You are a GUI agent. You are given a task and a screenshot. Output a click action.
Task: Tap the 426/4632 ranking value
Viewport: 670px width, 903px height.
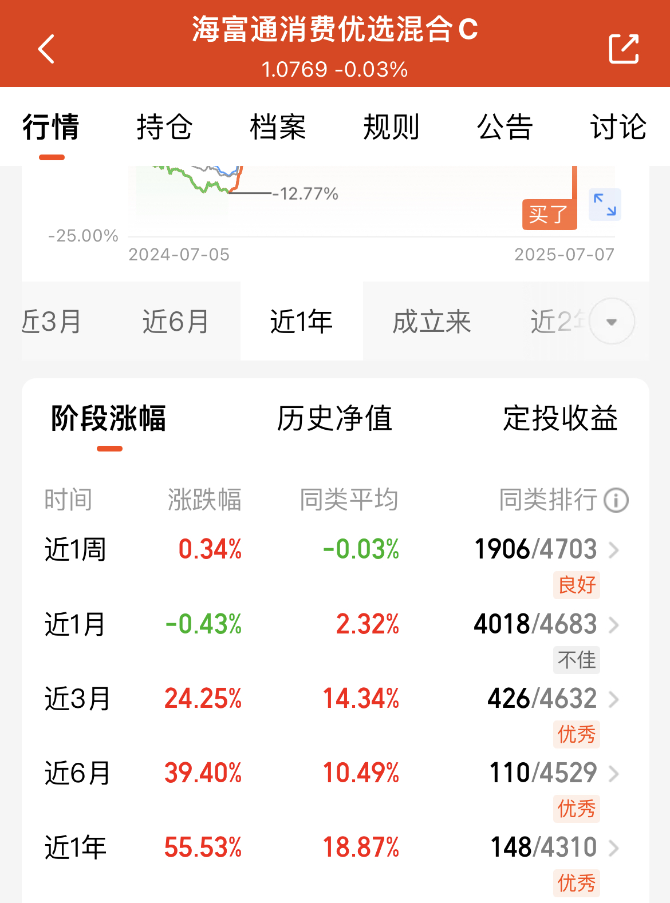542,698
